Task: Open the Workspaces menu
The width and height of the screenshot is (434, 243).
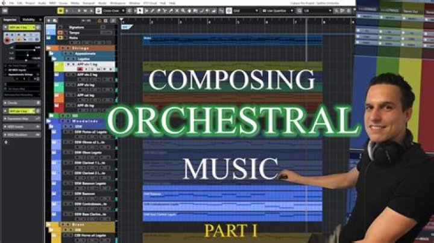Action: coord(118,3)
